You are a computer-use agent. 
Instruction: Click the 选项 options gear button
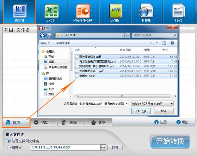(44, 122)
